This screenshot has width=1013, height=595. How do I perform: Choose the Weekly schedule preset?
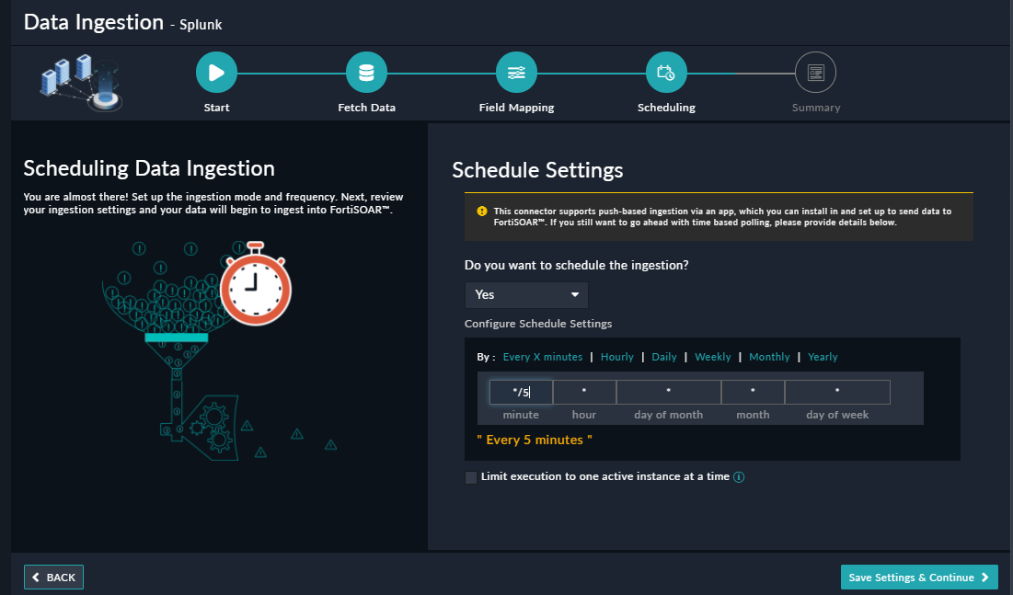712,357
